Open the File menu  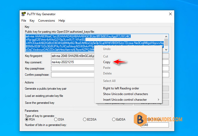pyautogui.click(x=24, y=21)
